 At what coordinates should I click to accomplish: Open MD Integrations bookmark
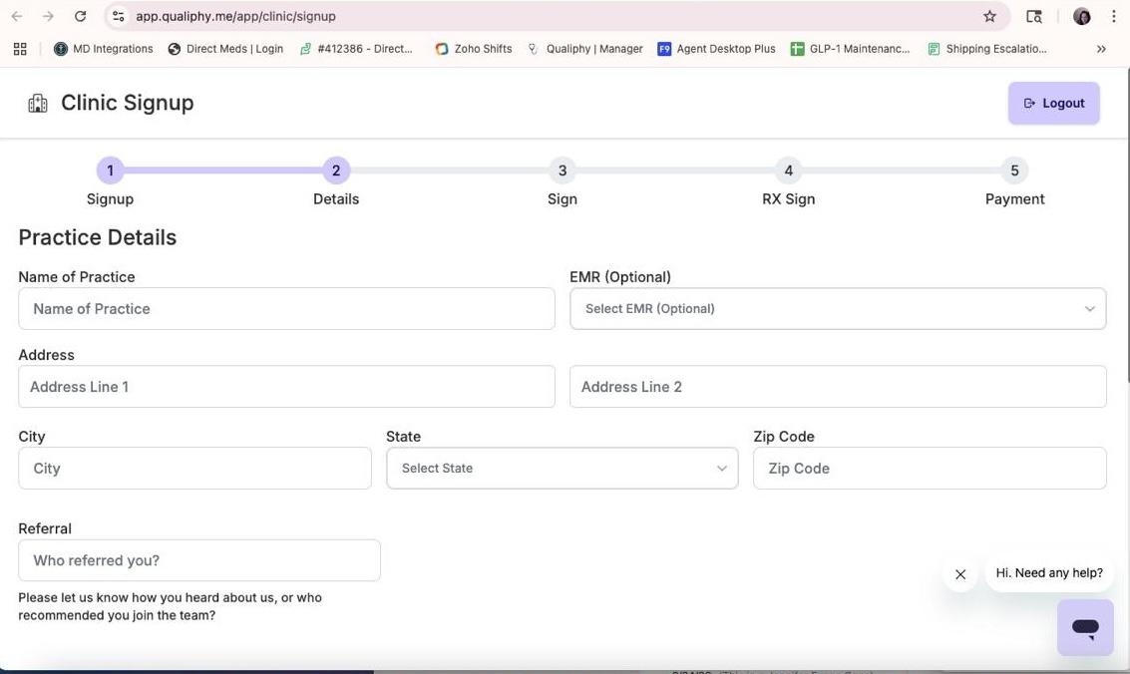point(104,49)
